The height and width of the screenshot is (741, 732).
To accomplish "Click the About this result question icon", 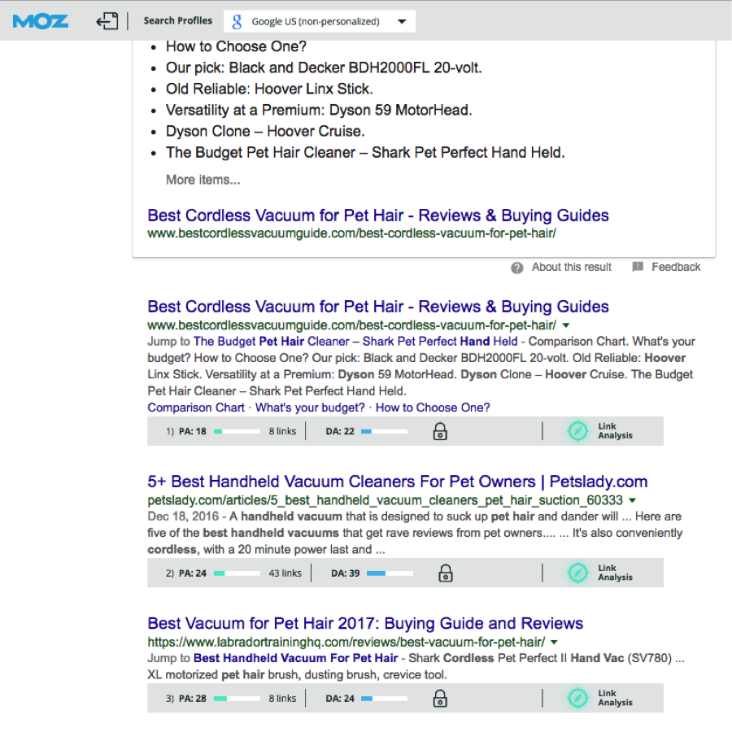I will pos(516,268).
